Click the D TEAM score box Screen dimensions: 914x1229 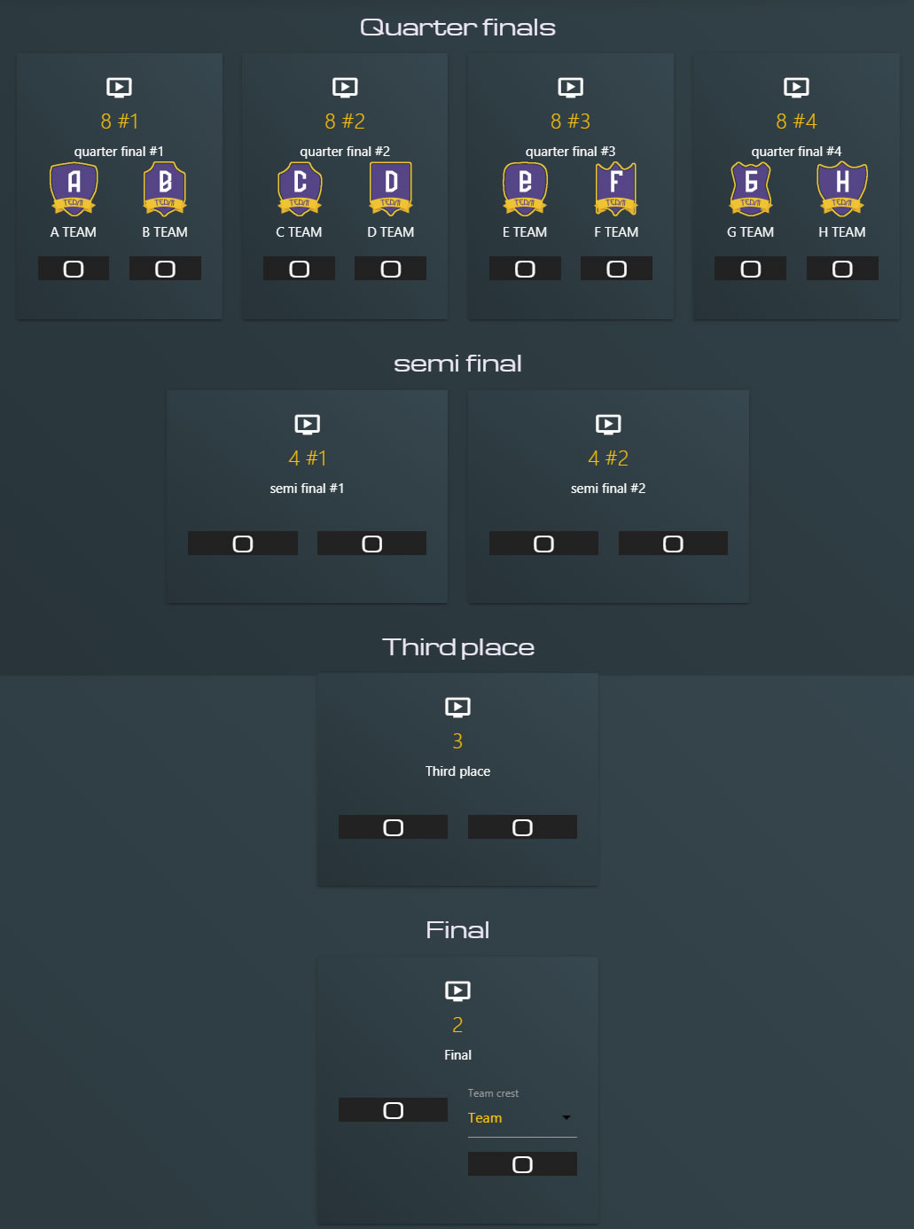pos(390,269)
